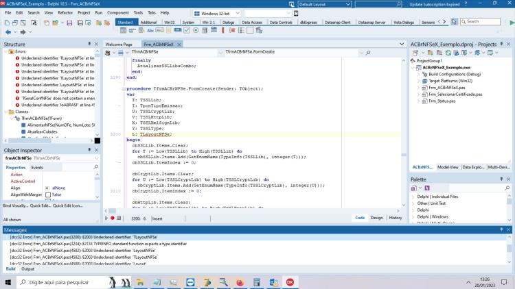Click the green Run arrow icon
The image size is (515, 289).
pos(512,23)
